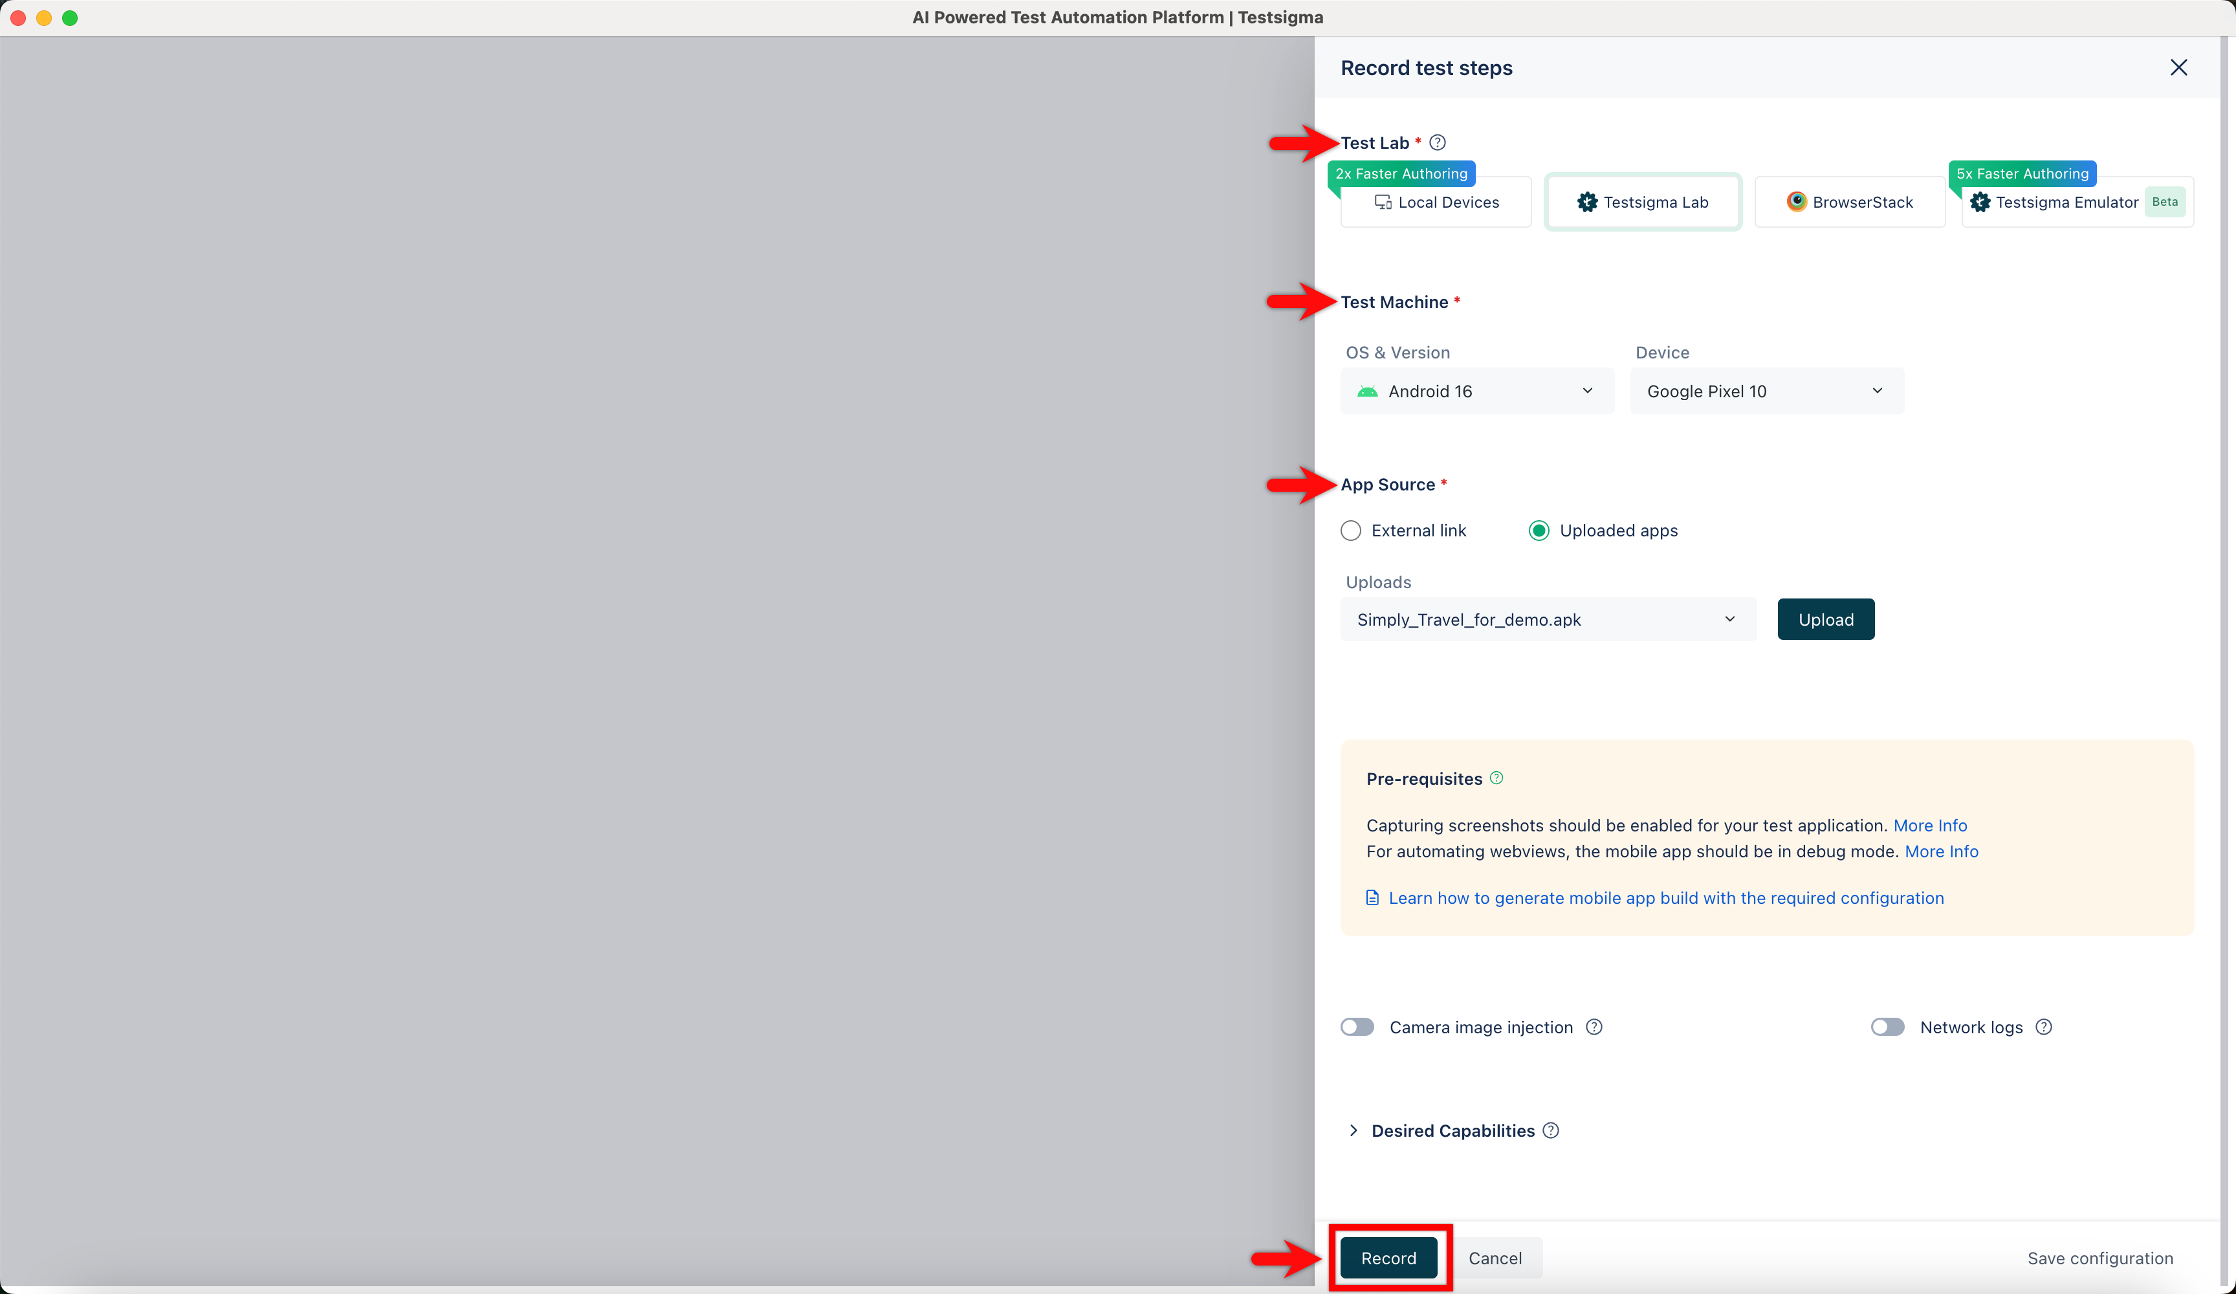Expand the Desired Capabilities section
This screenshot has width=2236, height=1294.
1353,1131
